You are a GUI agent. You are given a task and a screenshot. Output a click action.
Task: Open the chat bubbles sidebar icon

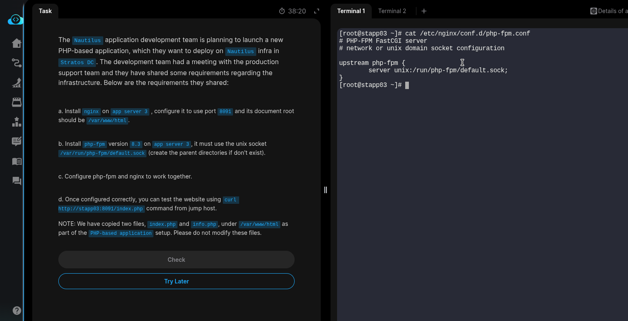point(17,181)
